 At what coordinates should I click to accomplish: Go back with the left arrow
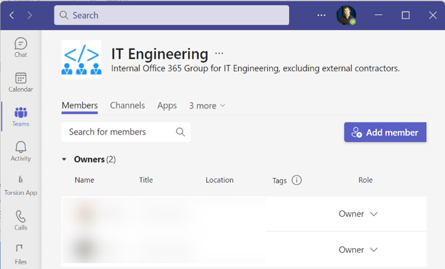click(x=12, y=15)
